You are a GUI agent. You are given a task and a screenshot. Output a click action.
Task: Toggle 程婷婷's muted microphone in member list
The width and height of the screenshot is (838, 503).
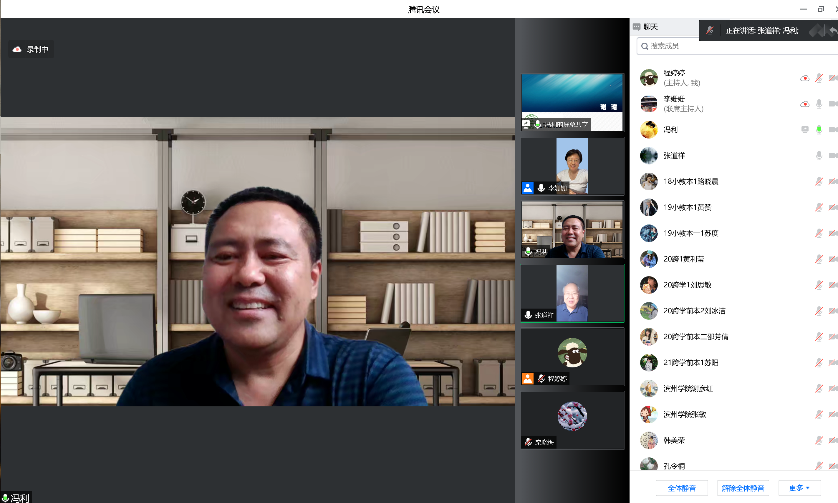(819, 78)
